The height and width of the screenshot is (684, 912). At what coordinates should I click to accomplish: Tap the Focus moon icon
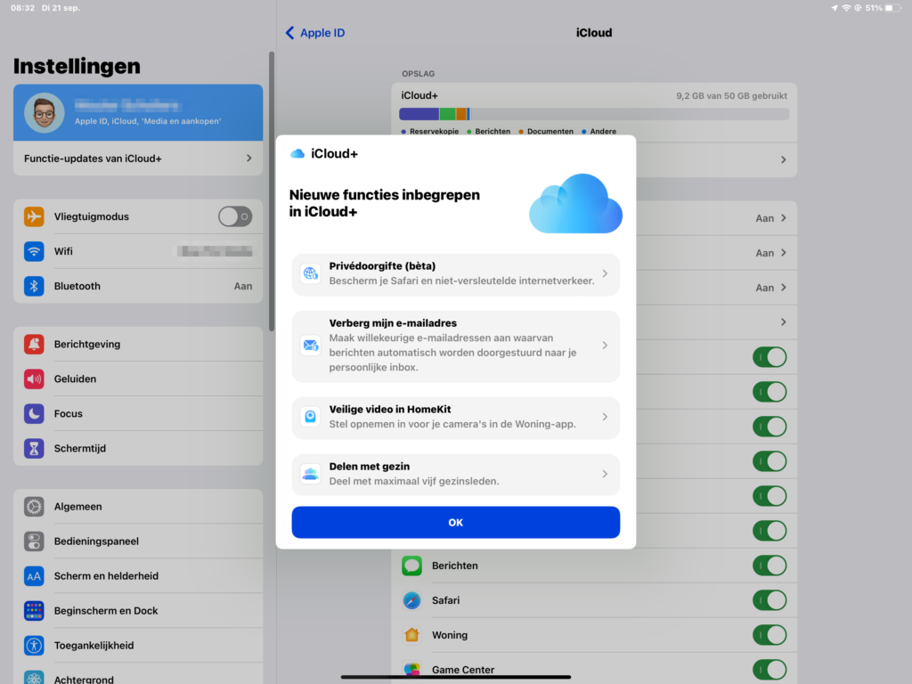(34, 413)
